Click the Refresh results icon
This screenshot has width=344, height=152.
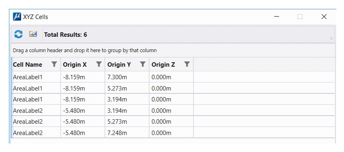point(18,34)
